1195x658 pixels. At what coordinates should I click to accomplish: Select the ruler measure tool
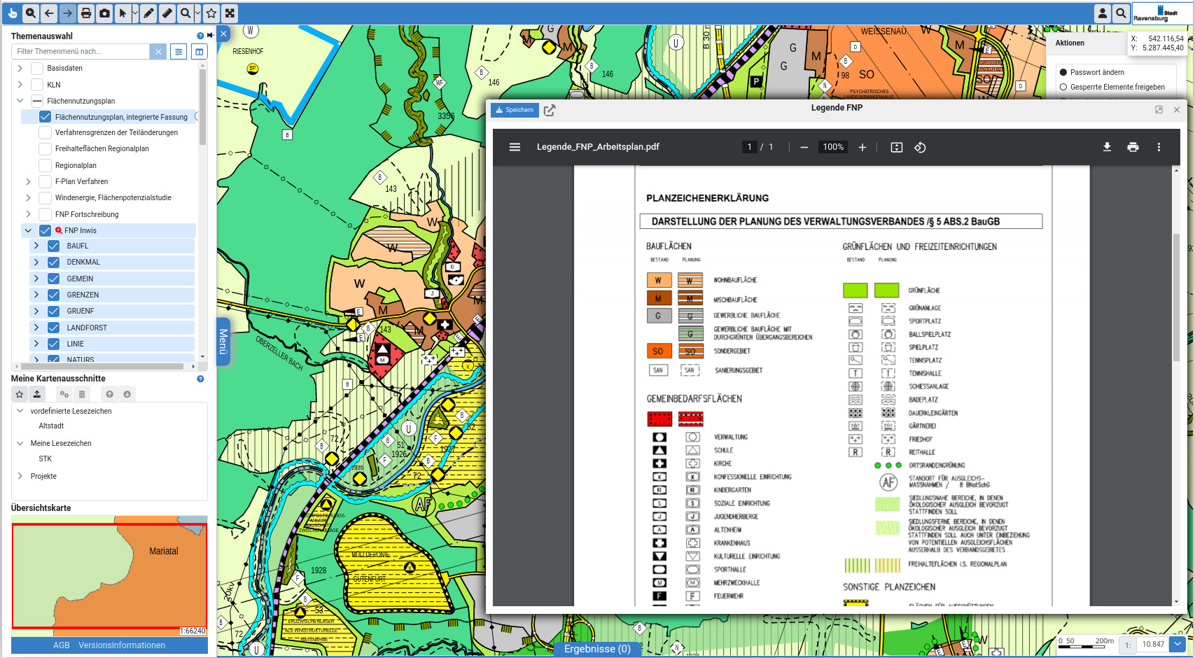pyautogui.click(x=167, y=13)
